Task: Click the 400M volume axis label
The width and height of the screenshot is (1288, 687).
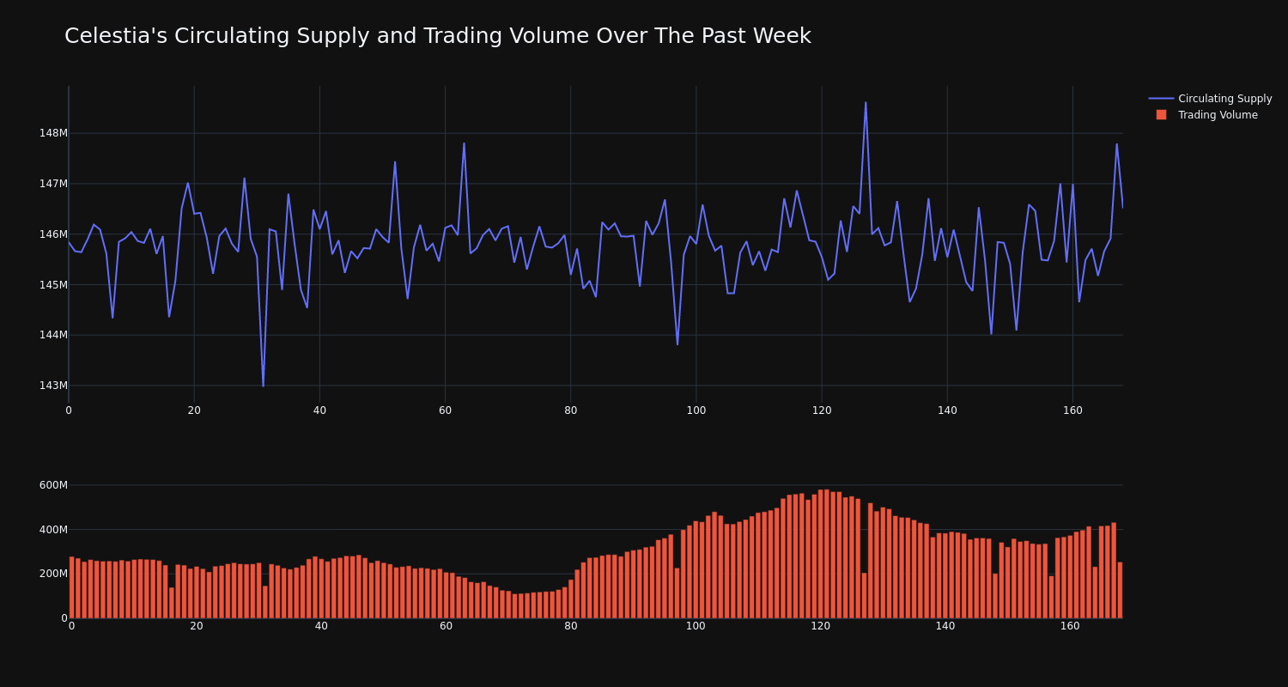Action: [x=53, y=530]
